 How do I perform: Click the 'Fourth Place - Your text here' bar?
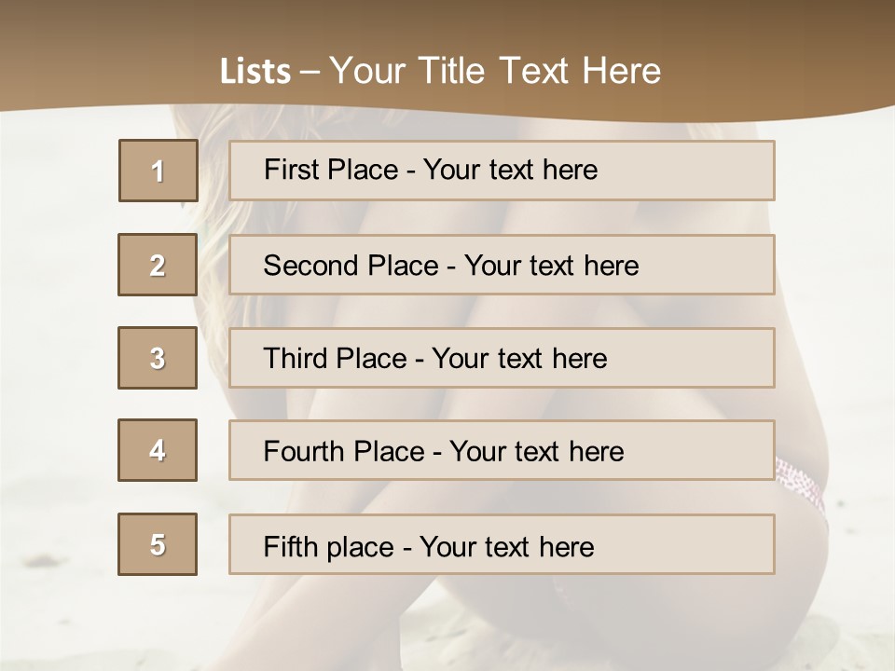[x=502, y=451]
